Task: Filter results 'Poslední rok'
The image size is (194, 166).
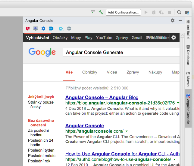Action: 39,161
